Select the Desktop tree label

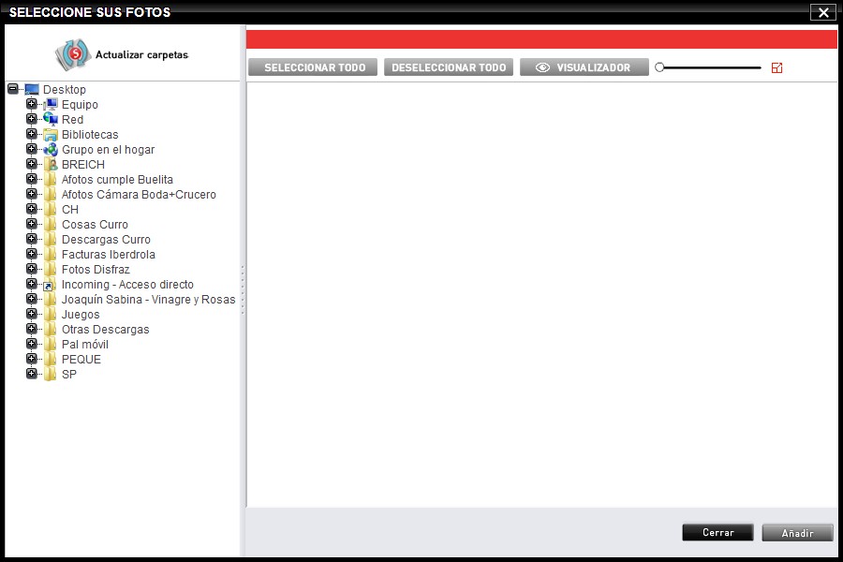65,89
